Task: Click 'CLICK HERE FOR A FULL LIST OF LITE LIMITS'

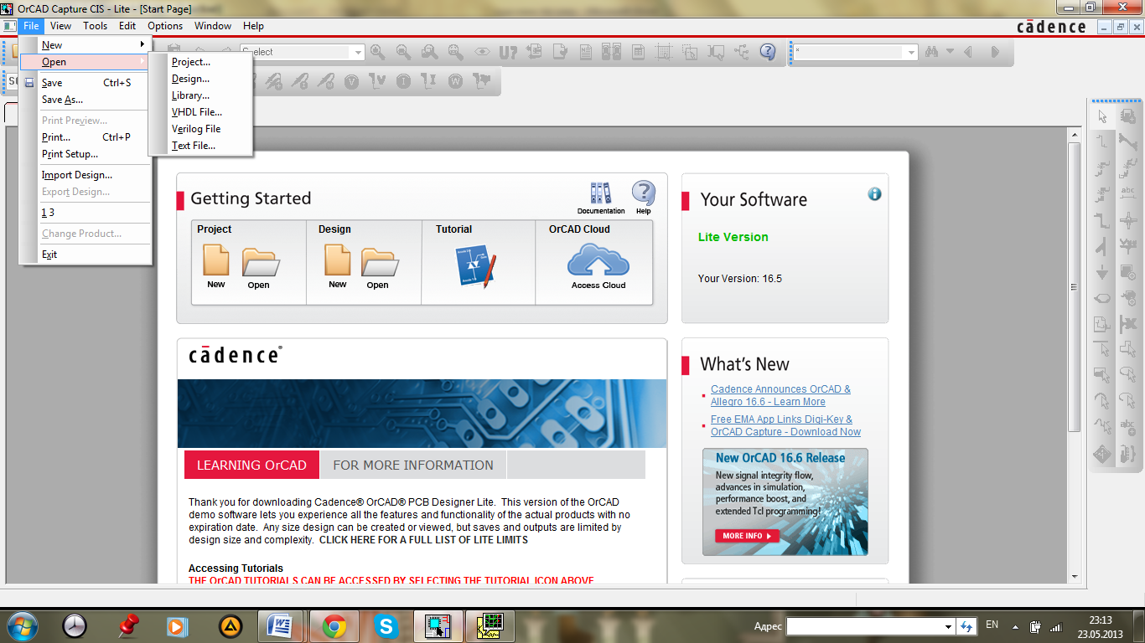Action: point(423,540)
